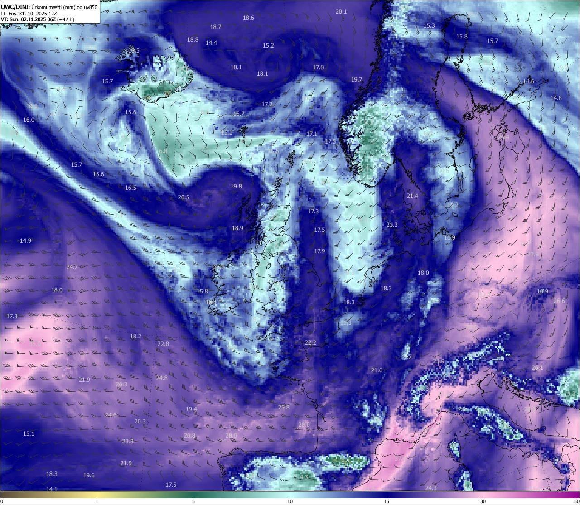Click the 14.4 value label
580x505 pixels.
[x=211, y=43]
